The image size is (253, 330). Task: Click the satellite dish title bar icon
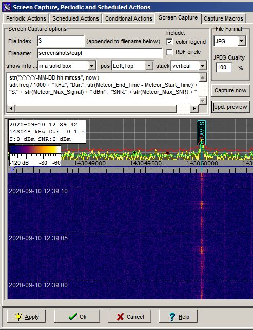pyautogui.click(x=7, y=7)
